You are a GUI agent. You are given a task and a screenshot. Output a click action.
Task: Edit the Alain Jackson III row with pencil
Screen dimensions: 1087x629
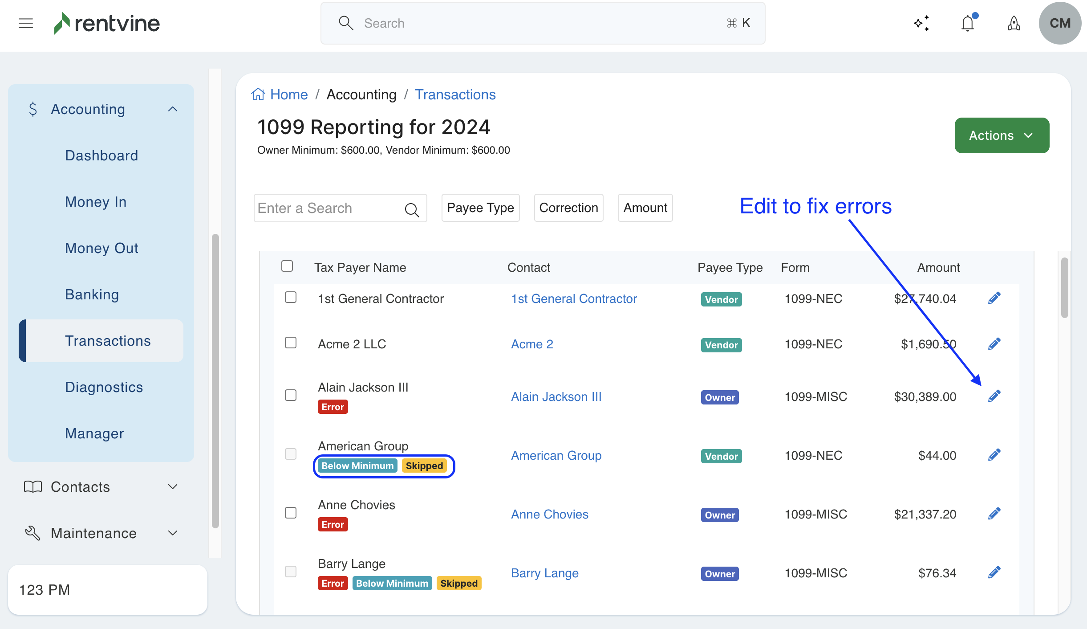tap(994, 396)
